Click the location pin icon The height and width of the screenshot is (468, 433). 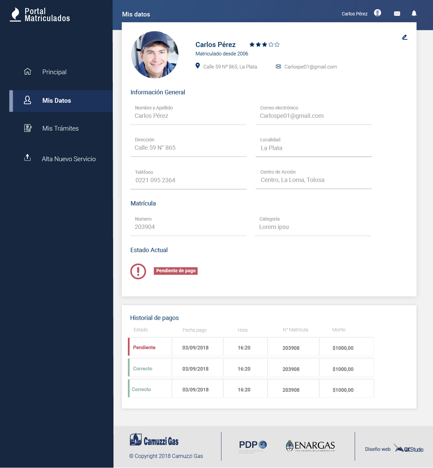coord(198,66)
